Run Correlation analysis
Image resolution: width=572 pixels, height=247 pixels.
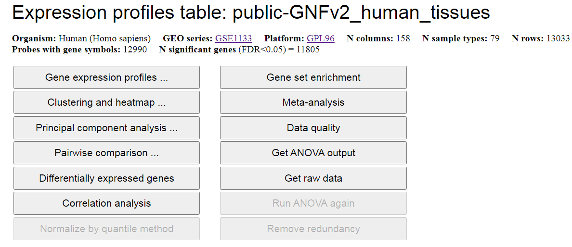[x=106, y=203]
